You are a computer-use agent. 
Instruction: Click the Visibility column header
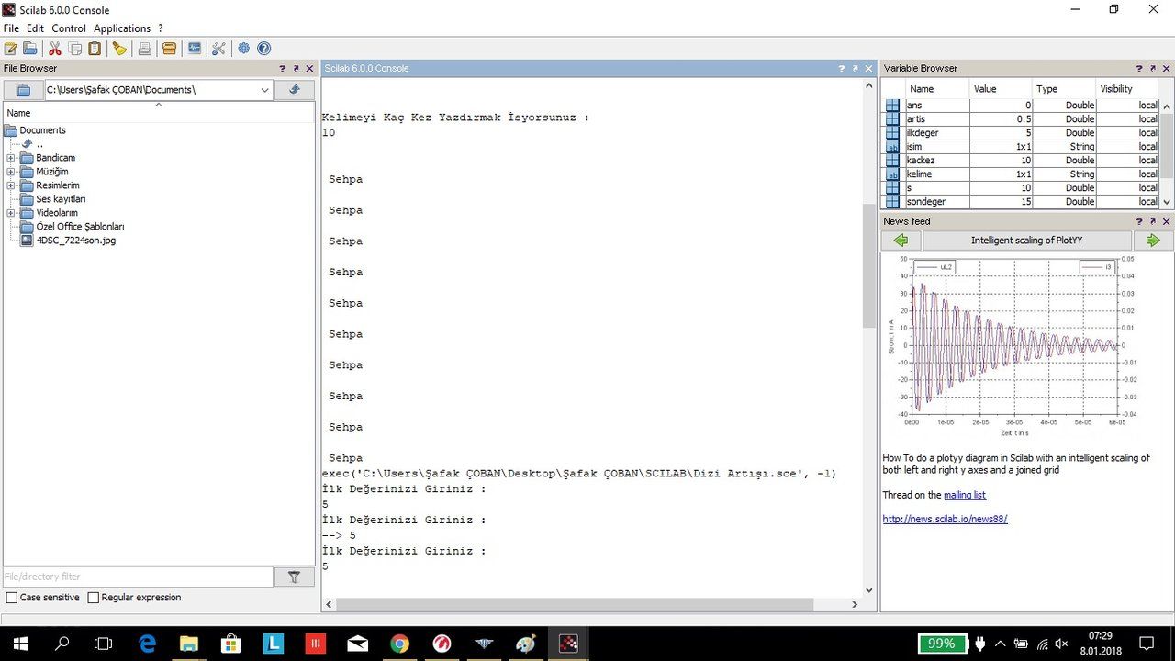click(1129, 89)
